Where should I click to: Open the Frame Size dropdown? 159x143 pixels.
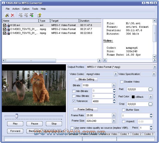tap(114, 121)
